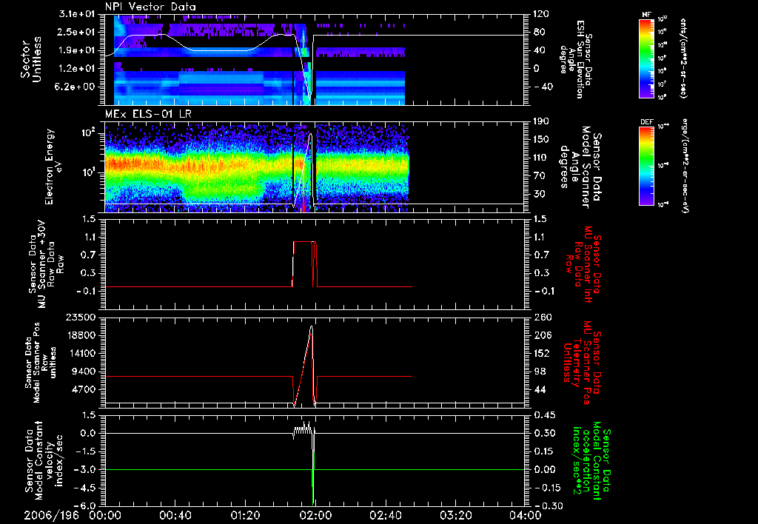
Task: Click the 'Electron Energy eV' axis label
Action: (55, 167)
